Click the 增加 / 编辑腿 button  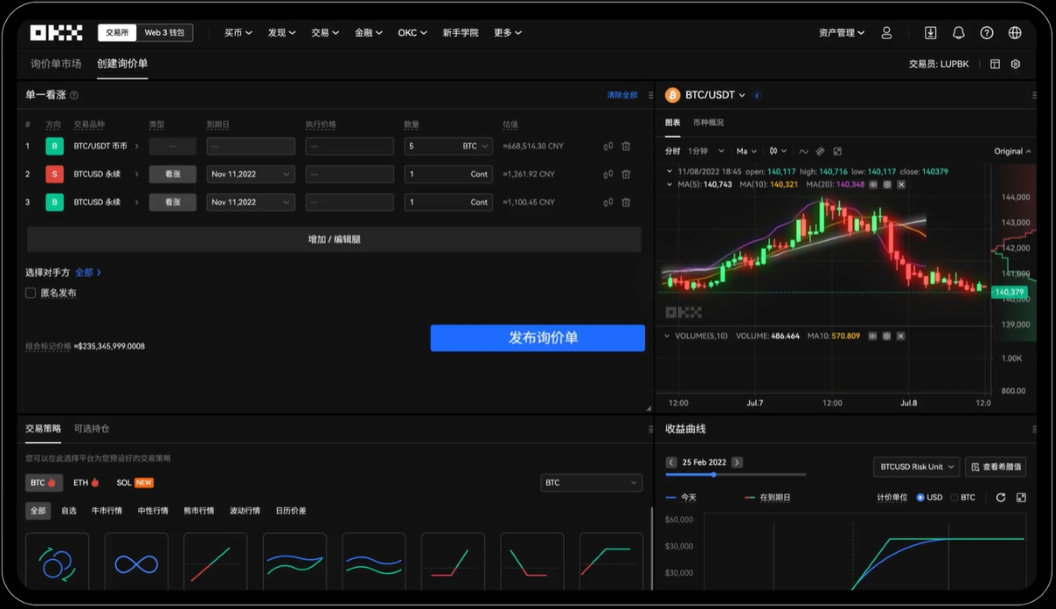[x=334, y=239]
